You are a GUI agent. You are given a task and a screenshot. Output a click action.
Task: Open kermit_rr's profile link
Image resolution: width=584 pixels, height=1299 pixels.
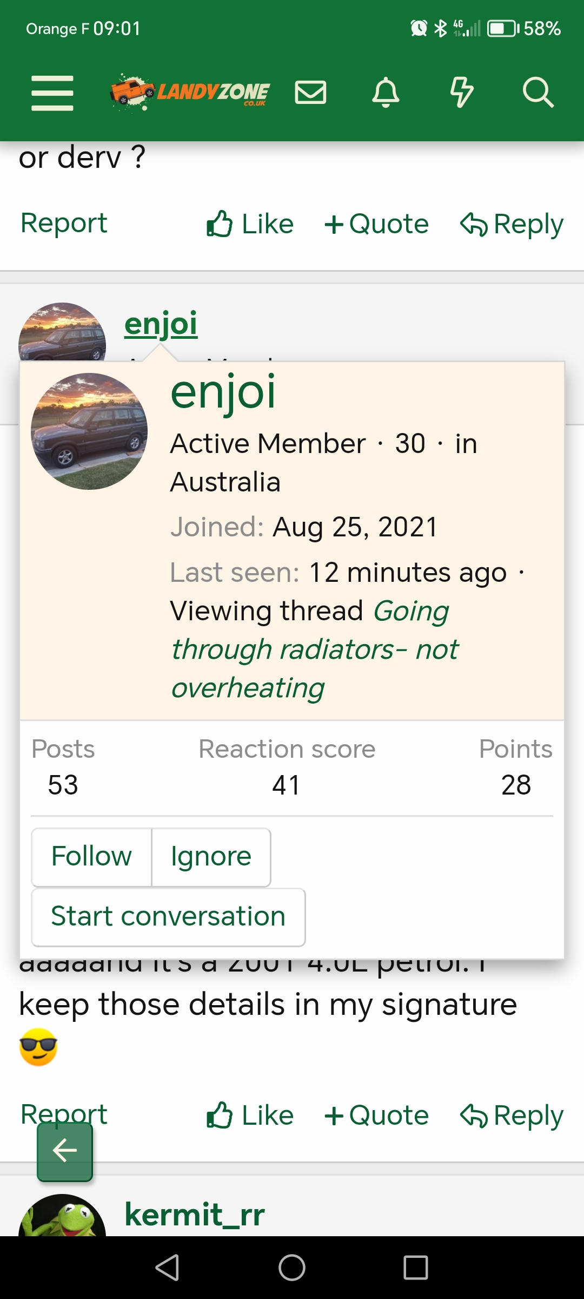coord(195,1215)
